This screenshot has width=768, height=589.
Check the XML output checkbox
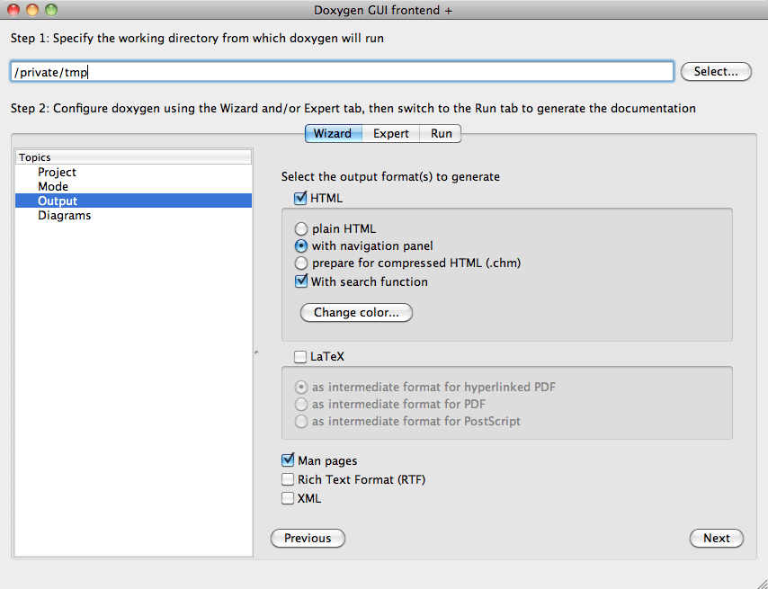coord(288,498)
